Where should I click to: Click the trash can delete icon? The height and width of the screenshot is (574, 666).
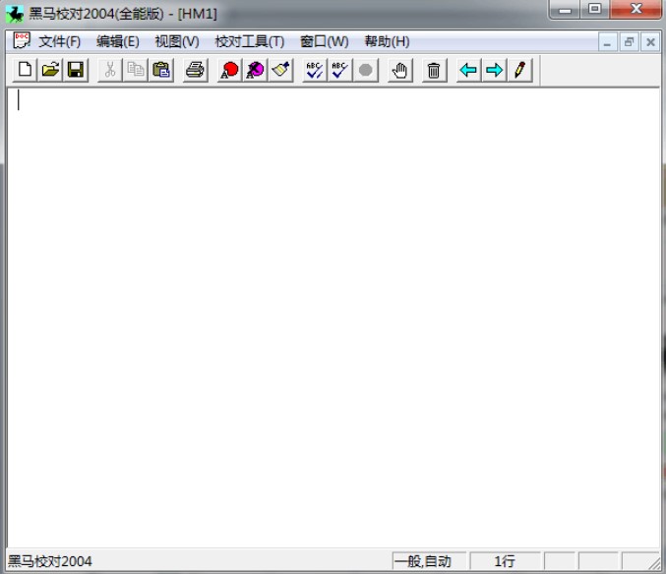pos(433,70)
